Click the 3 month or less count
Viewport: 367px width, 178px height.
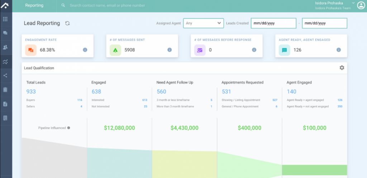click(211, 100)
